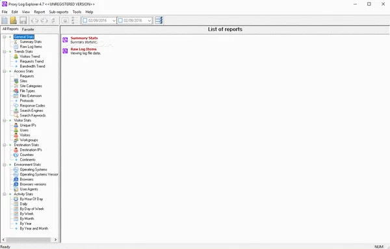Select General Stats highlighted tree node

pyautogui.click(x=24, y=37)
